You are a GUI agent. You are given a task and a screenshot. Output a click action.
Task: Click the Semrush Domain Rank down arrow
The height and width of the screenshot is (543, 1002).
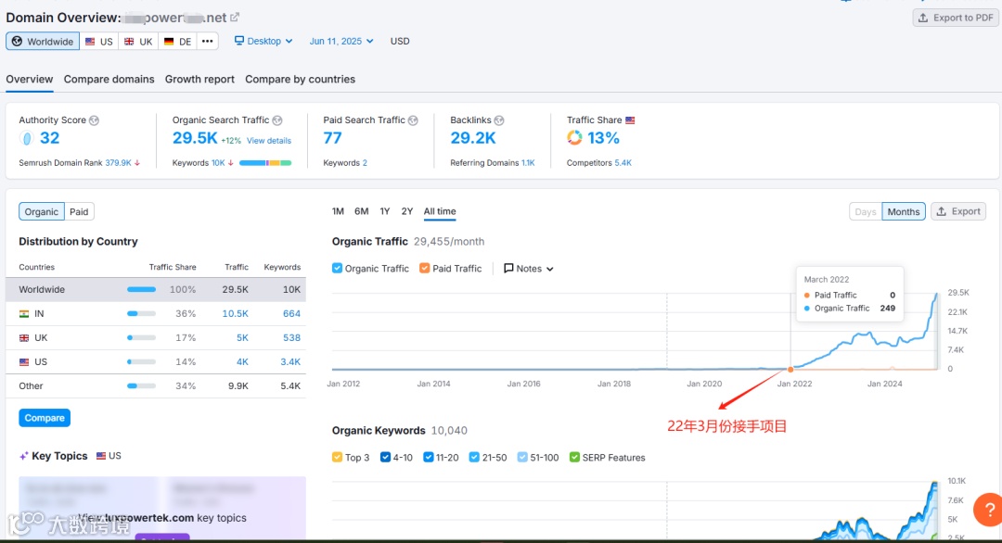click(137, 163)
